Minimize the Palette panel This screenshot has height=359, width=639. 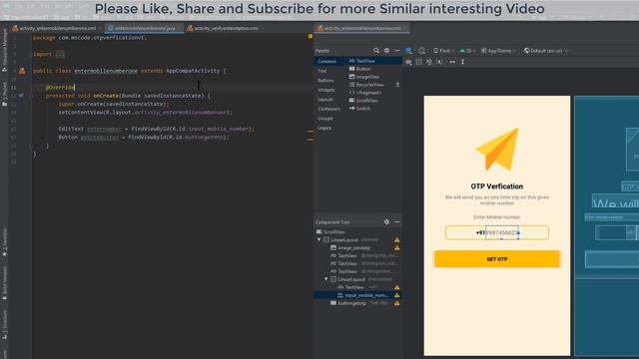coord(397,51)
